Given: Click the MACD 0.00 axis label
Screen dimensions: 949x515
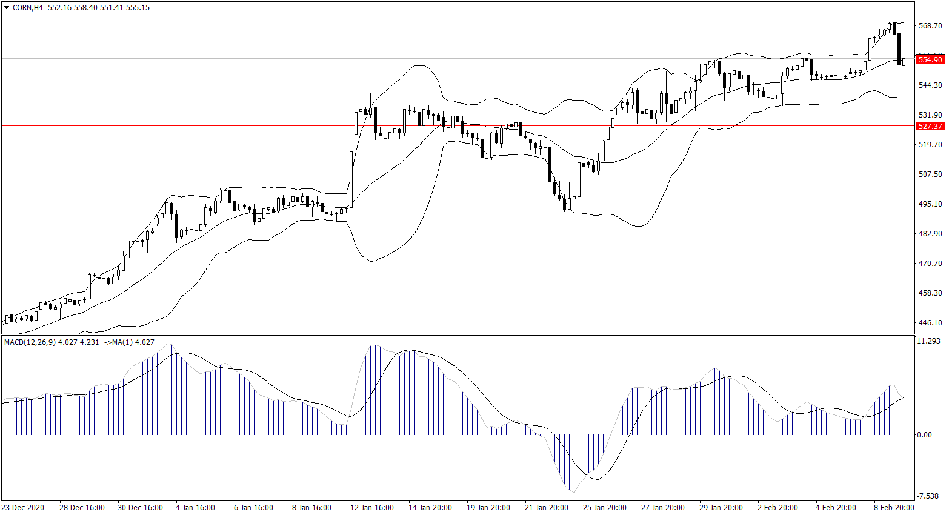Looking at the screenshot, I should pos(925,435).
